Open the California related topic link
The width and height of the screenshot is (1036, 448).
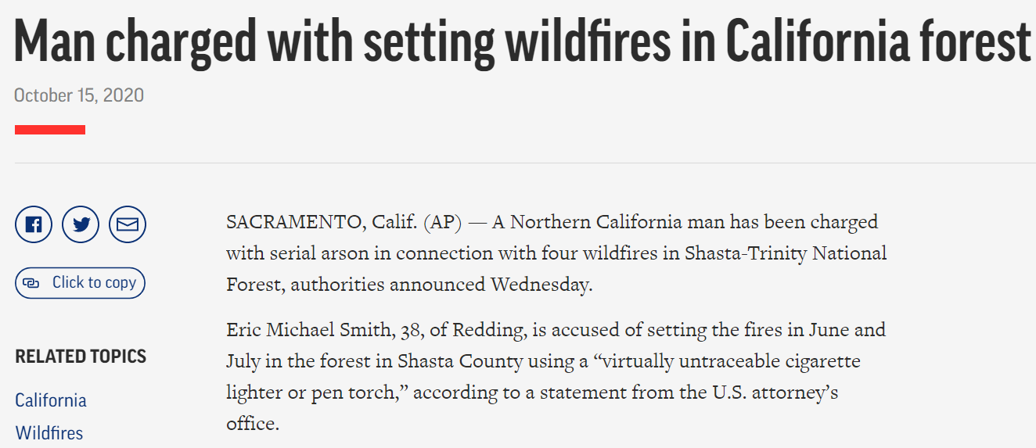[51, 400]
